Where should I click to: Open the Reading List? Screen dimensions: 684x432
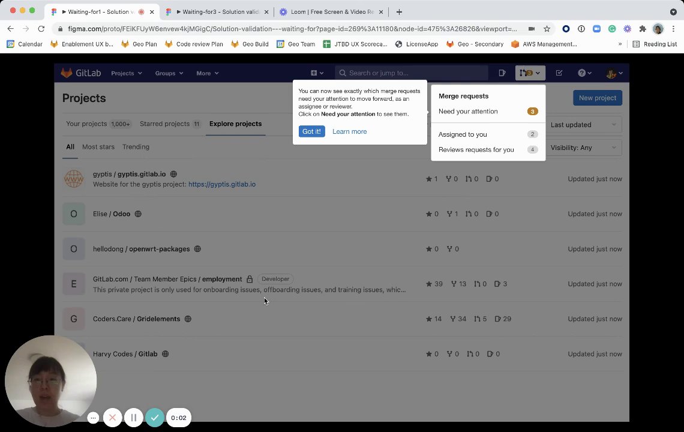tap(655, 44)
